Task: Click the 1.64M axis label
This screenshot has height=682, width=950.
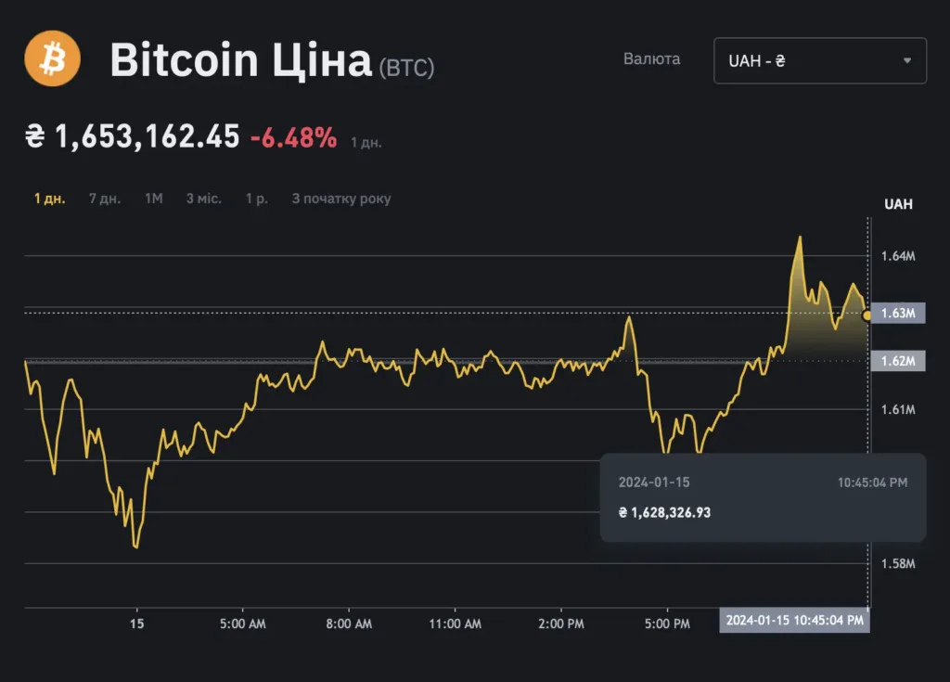Action: coord(897,256)
